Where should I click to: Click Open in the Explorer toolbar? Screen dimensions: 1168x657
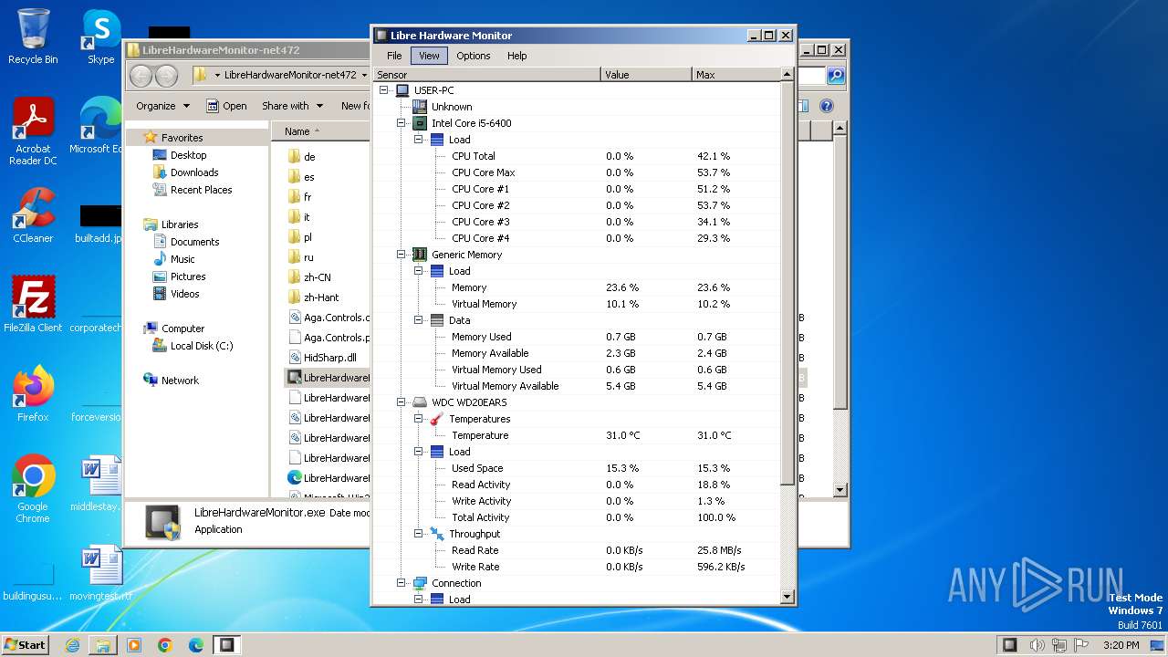click(226, 106)
